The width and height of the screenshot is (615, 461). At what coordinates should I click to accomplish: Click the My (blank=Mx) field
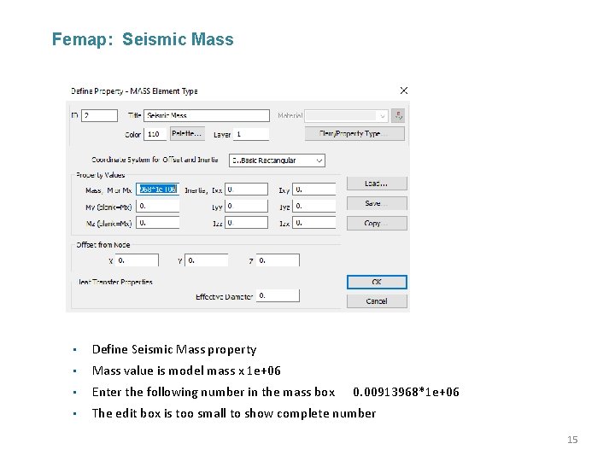158,207
